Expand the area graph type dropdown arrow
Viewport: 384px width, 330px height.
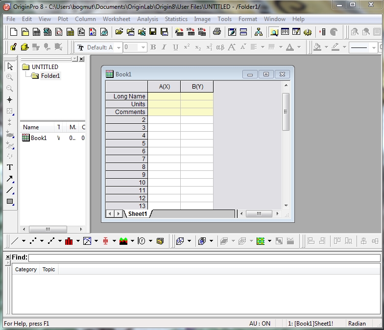coord(132,241)
